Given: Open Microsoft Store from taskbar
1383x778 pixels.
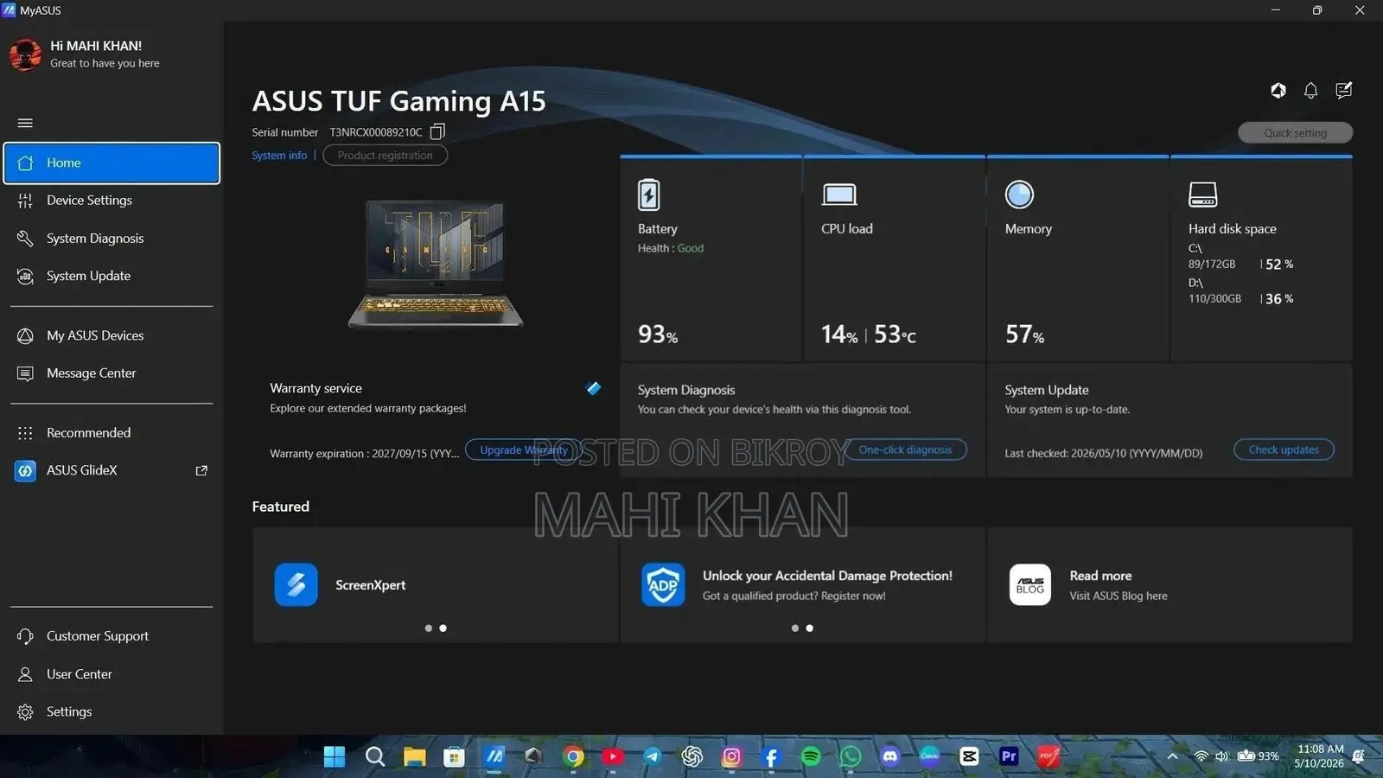Looking at the screenshot, I should coord(454,756).
